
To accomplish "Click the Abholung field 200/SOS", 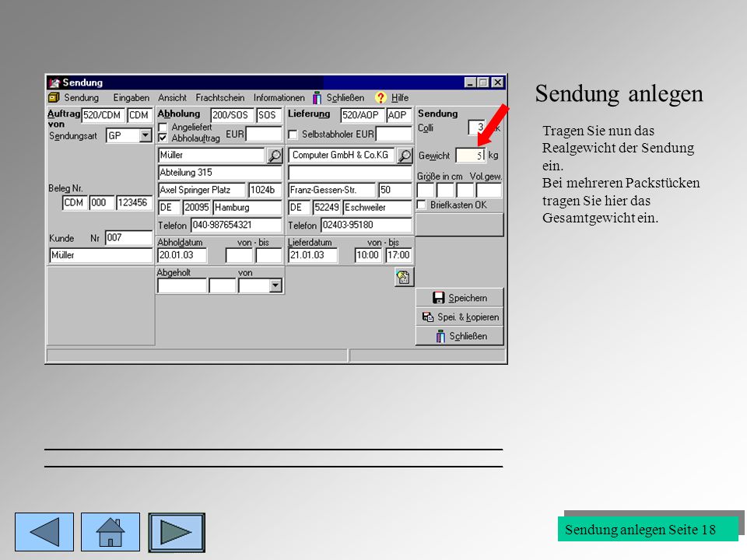I will click(x=232, y=115).
